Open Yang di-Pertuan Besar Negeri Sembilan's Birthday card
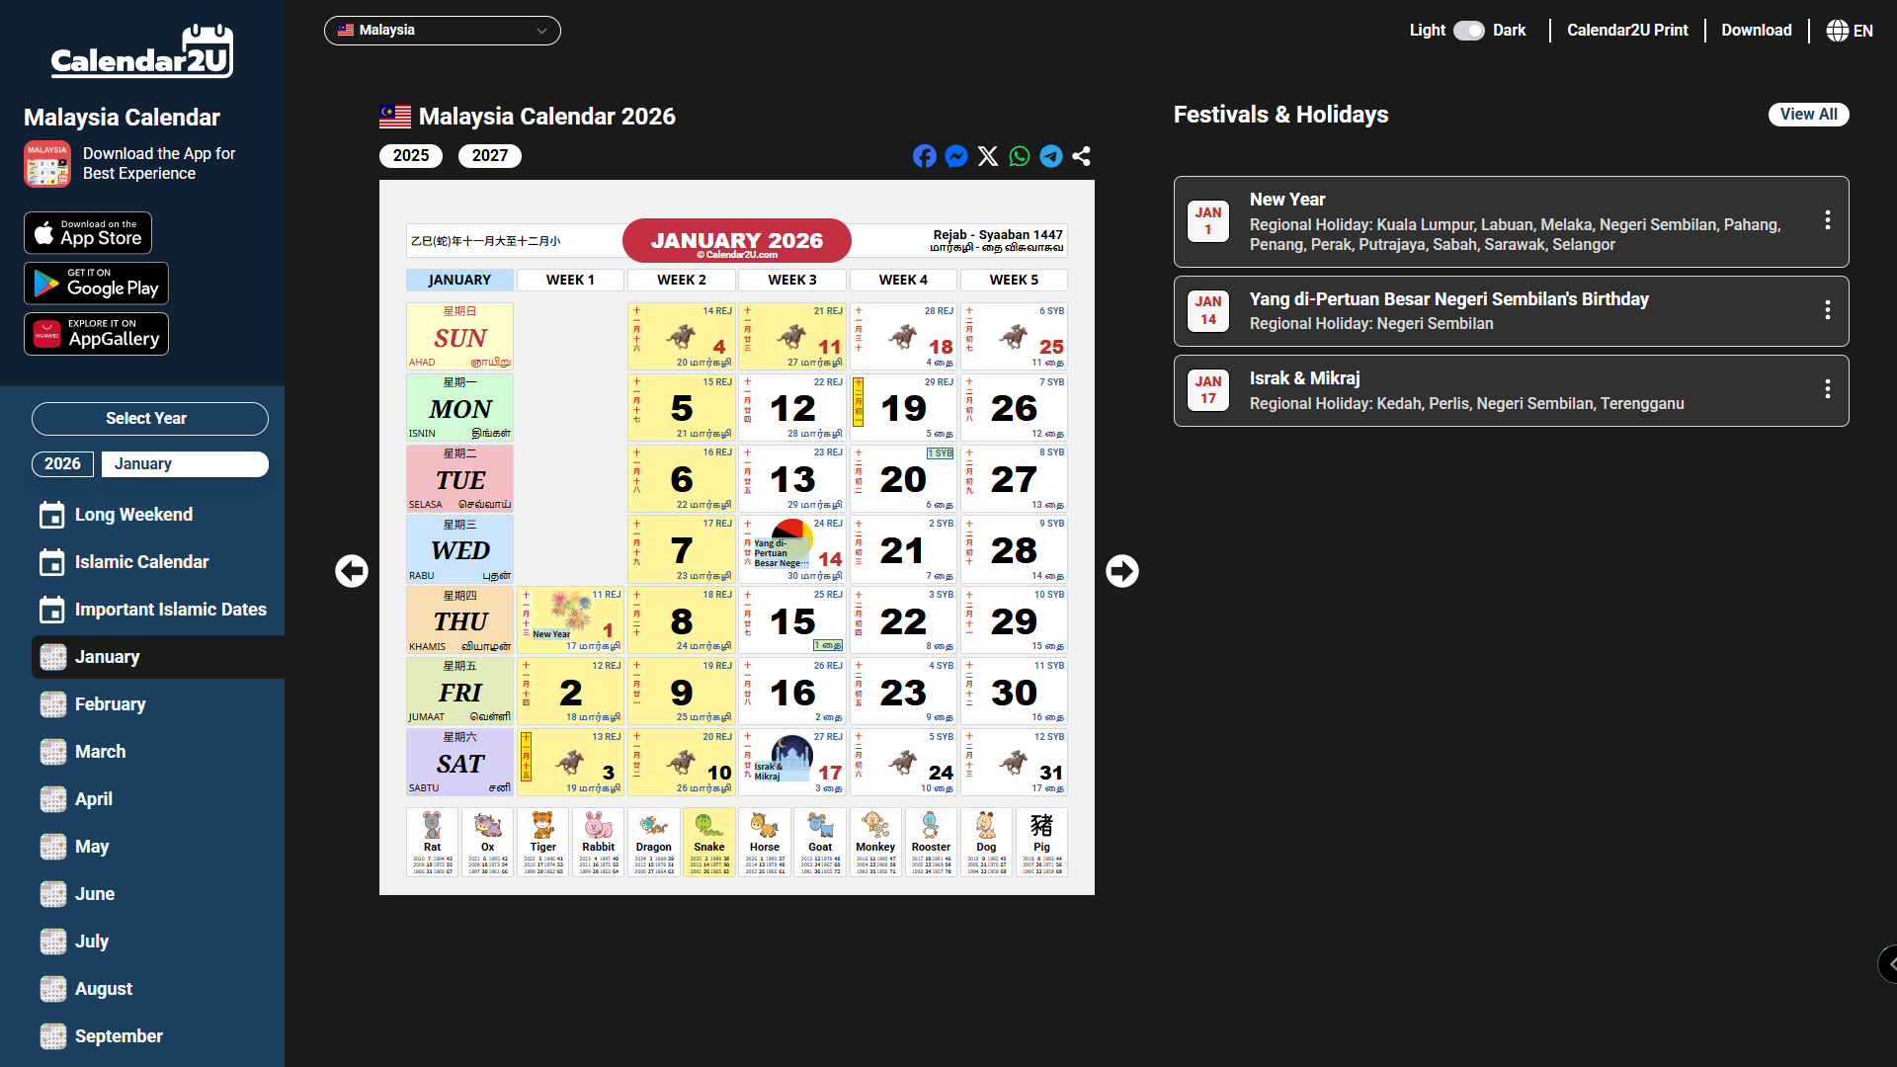This screenshot has height=1067, width=1897. (x=1511, y=311)
